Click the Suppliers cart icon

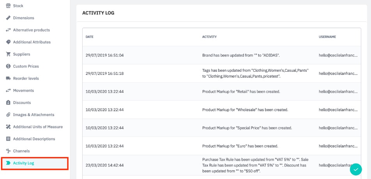point(8,54)
